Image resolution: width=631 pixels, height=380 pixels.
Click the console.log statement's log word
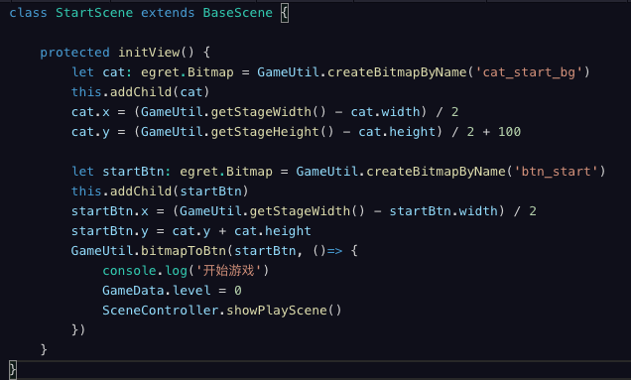pyautogui.click(x=177, y=271)
